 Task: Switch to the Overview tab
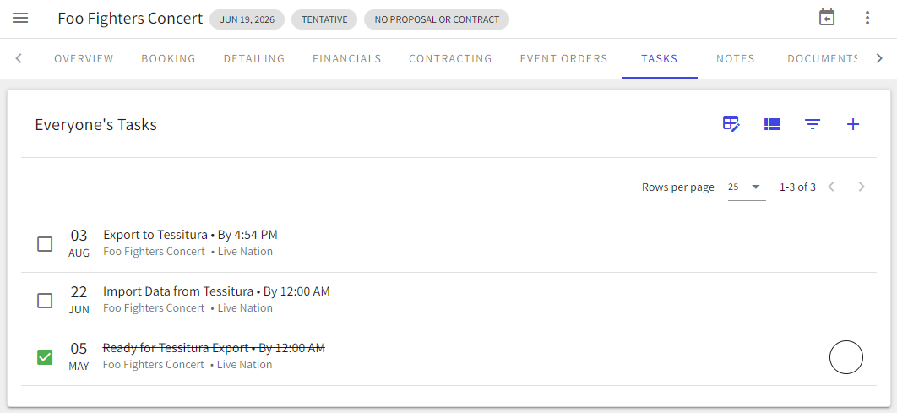click(84, 59)
